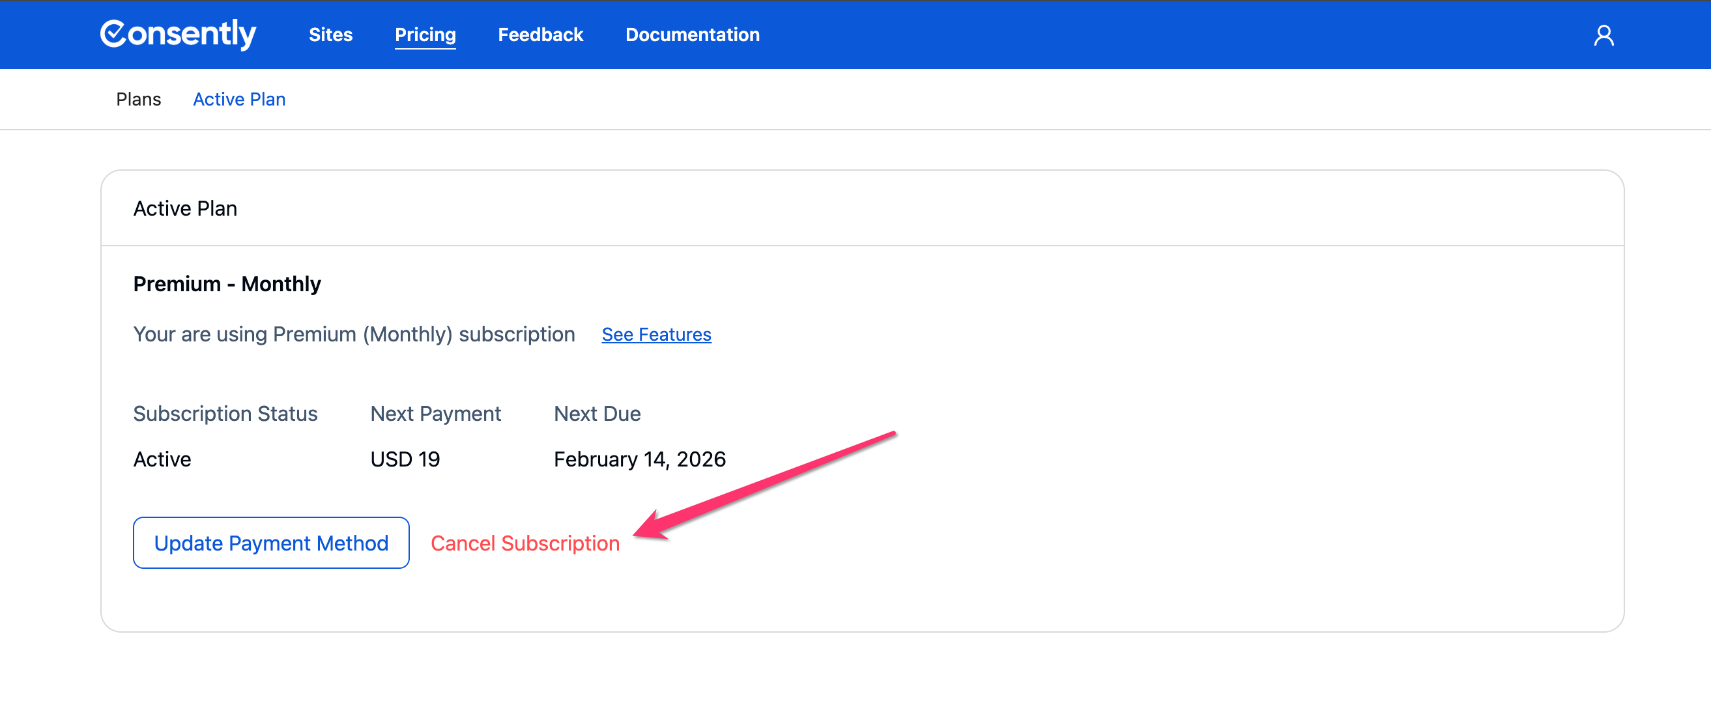Open the user profile icon
Viewport: 1711px width, 718px height.
point(1603,35)
